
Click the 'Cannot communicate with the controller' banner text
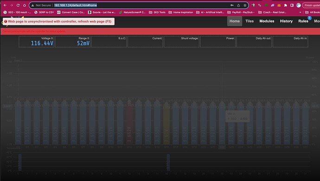(x=34, y=31)
